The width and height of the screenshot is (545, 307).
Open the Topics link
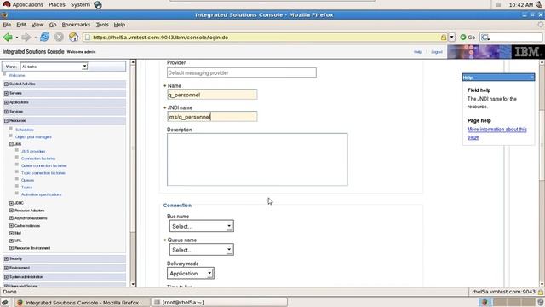26,188
